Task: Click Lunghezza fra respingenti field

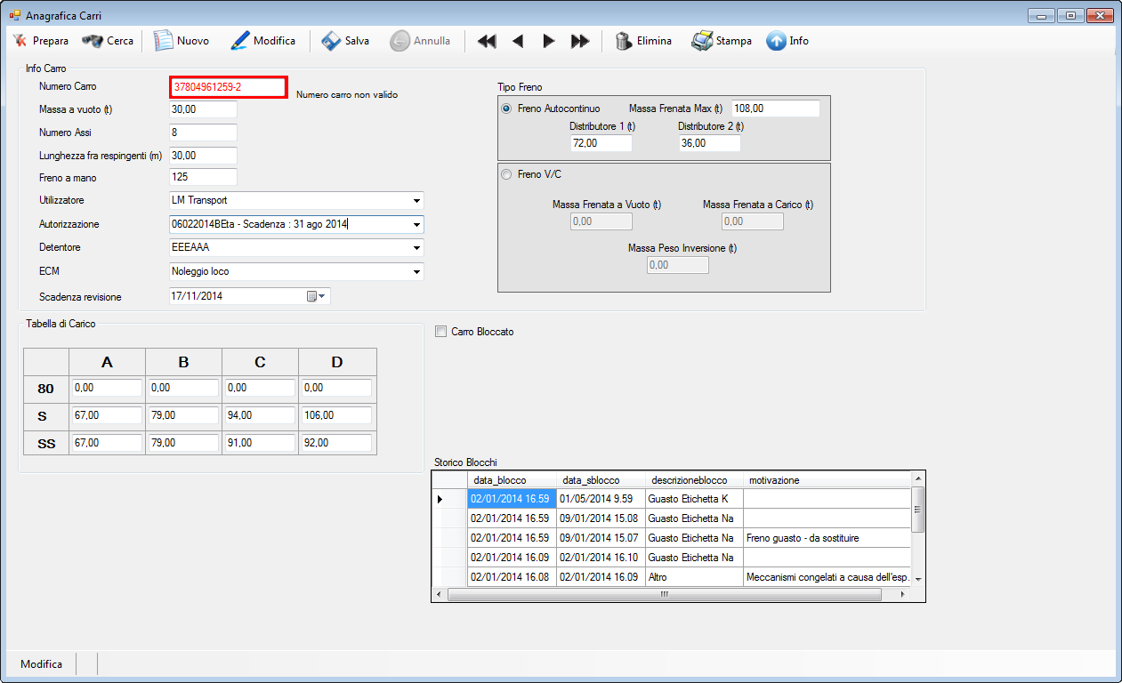Action: point(203,155)
